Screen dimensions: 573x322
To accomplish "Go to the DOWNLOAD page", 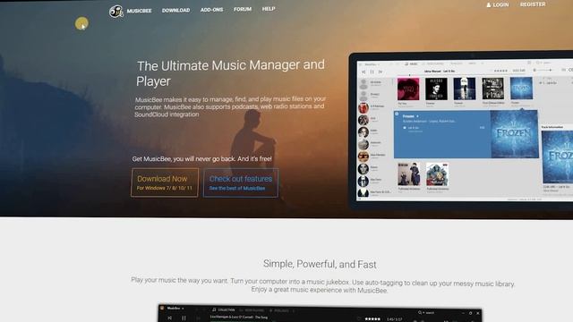I will (175, 10).
